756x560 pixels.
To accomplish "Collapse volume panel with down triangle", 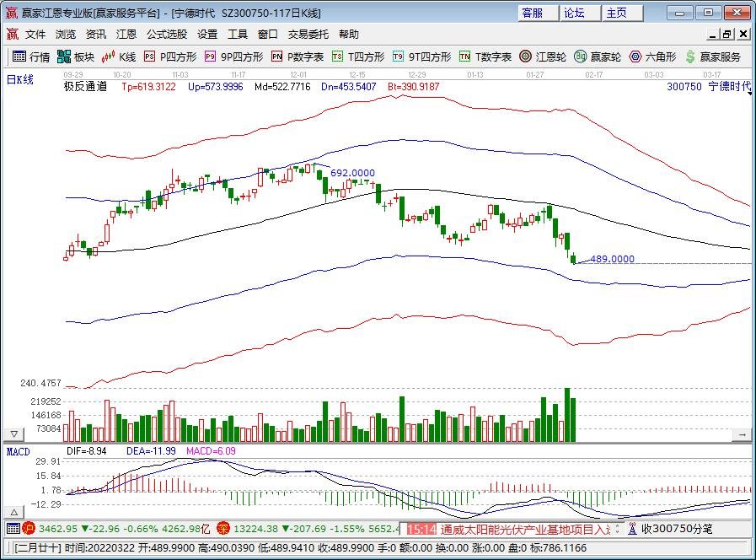I will [14, 434].
